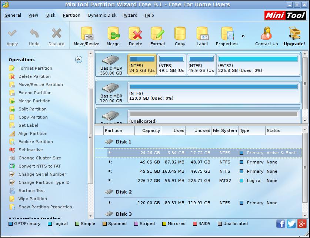The height and width of the screenshot is (238, 310).
Task: Select the 120.00 GB partition row in Disk 2
Action: pos(203,203)
